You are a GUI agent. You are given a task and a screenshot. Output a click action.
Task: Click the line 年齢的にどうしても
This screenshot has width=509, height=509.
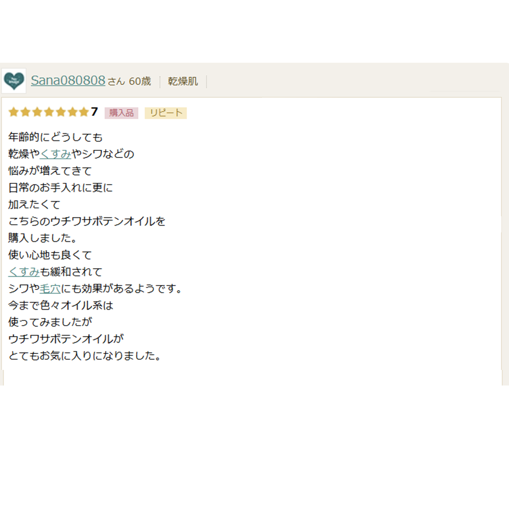(x=56, y=137)
